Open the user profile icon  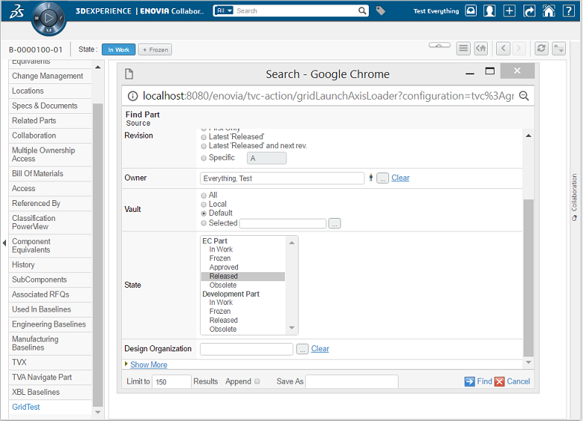490,11
